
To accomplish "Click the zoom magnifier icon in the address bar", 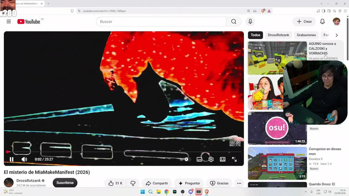I will pyautogui.click(x=248, y=11).
